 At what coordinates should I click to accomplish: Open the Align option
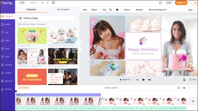pyautogui.click(x=190, y=10)
